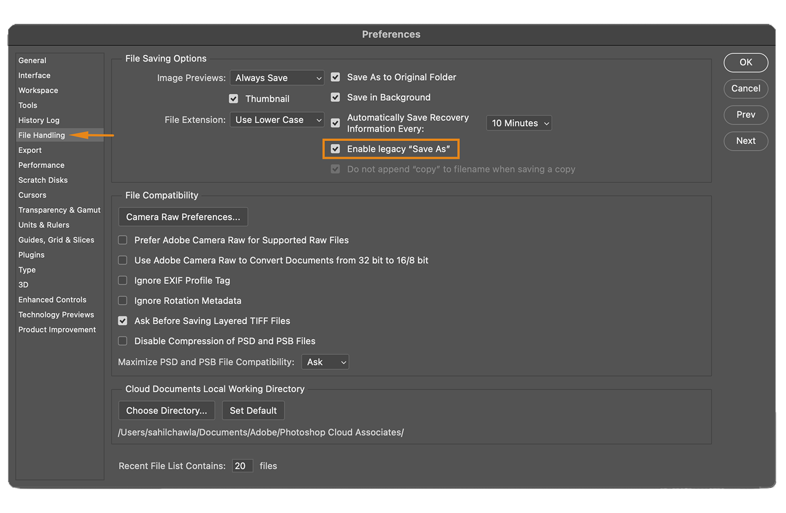Click Set Default for working directory
Screen dimensions: 786x513
(253, 410)
